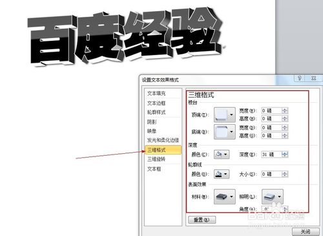Viewport: 323px width, 236px height.
Task: Select the 三维格式 category
Action: point(163,150)
